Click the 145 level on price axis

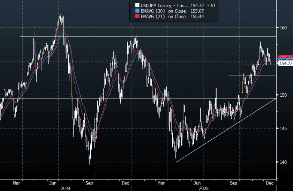pos(283,128)
